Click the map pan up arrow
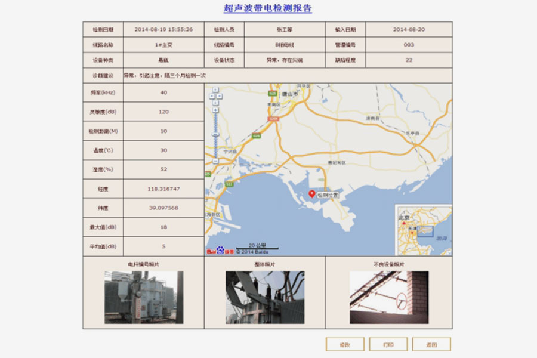 (x=215, y=90)
